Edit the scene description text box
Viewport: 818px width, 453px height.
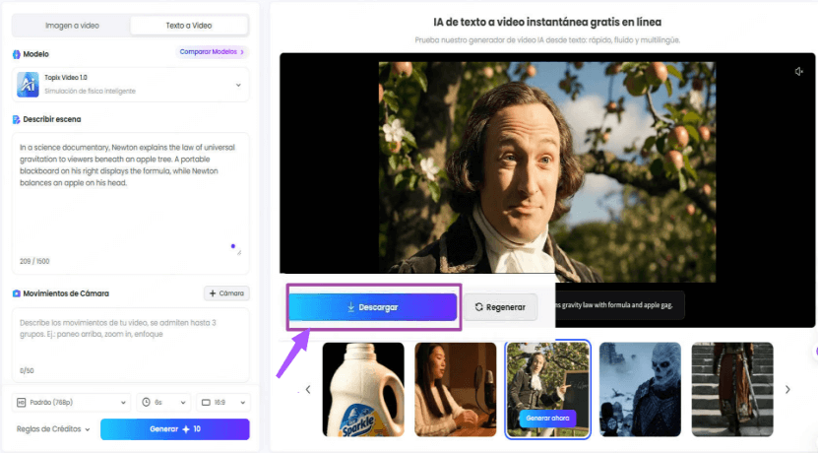point(130,203)
